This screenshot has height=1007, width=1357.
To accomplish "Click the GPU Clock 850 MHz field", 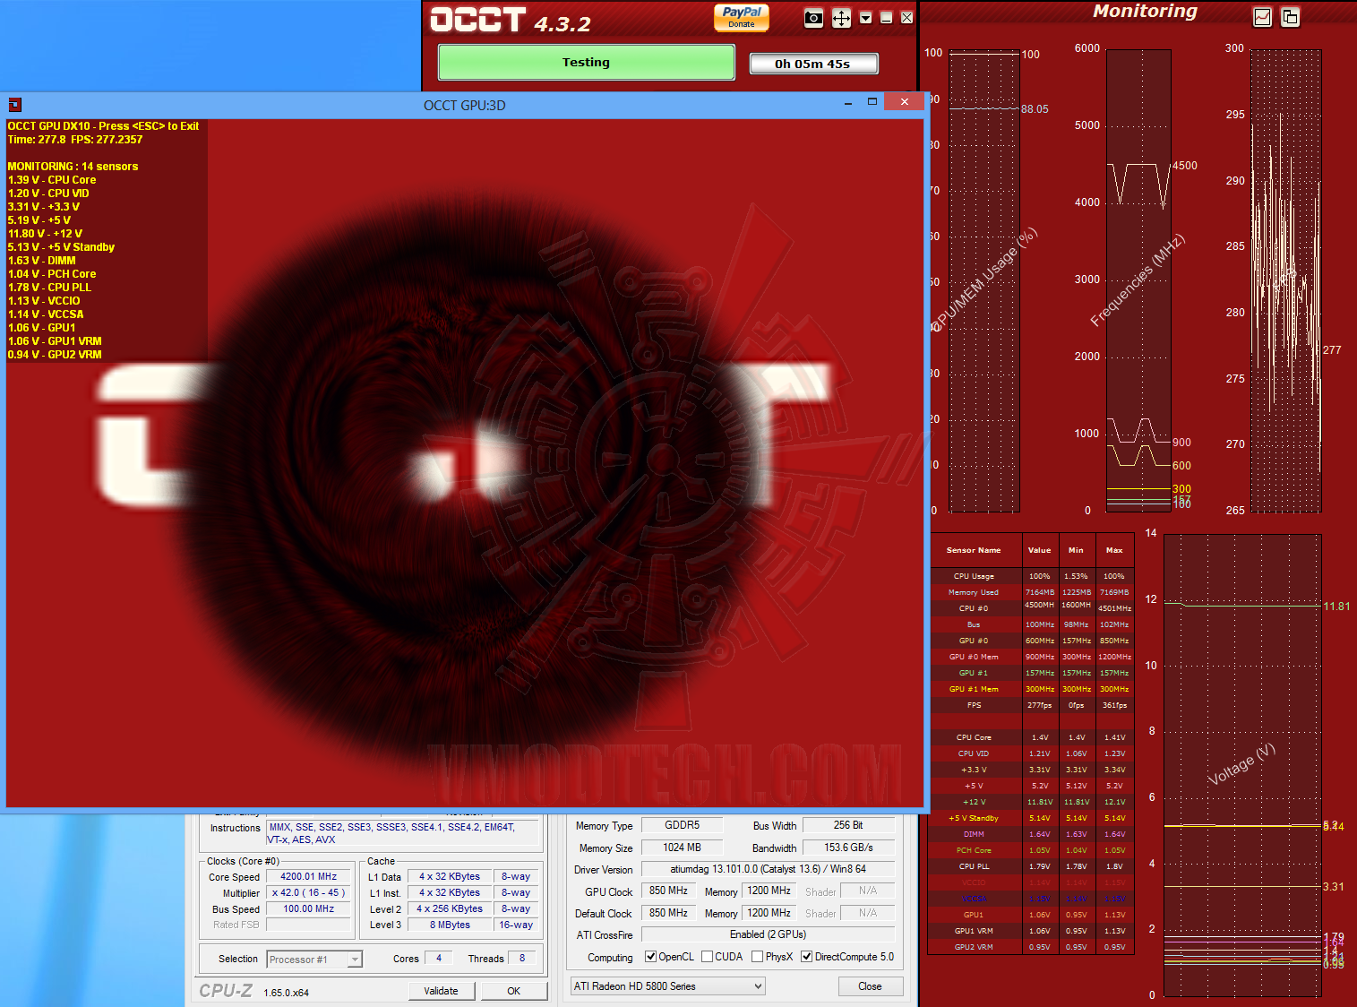I will click(669, 891).
